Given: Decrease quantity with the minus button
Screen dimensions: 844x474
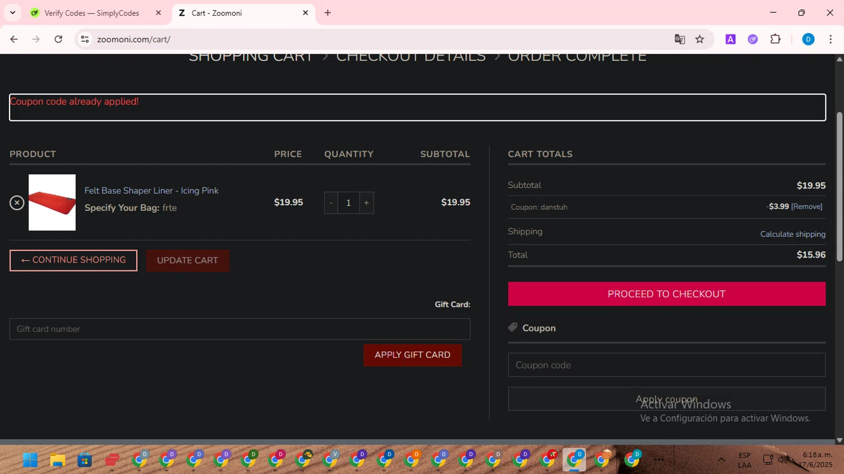Looking at the screenshot, I should (x=331, y=203).
